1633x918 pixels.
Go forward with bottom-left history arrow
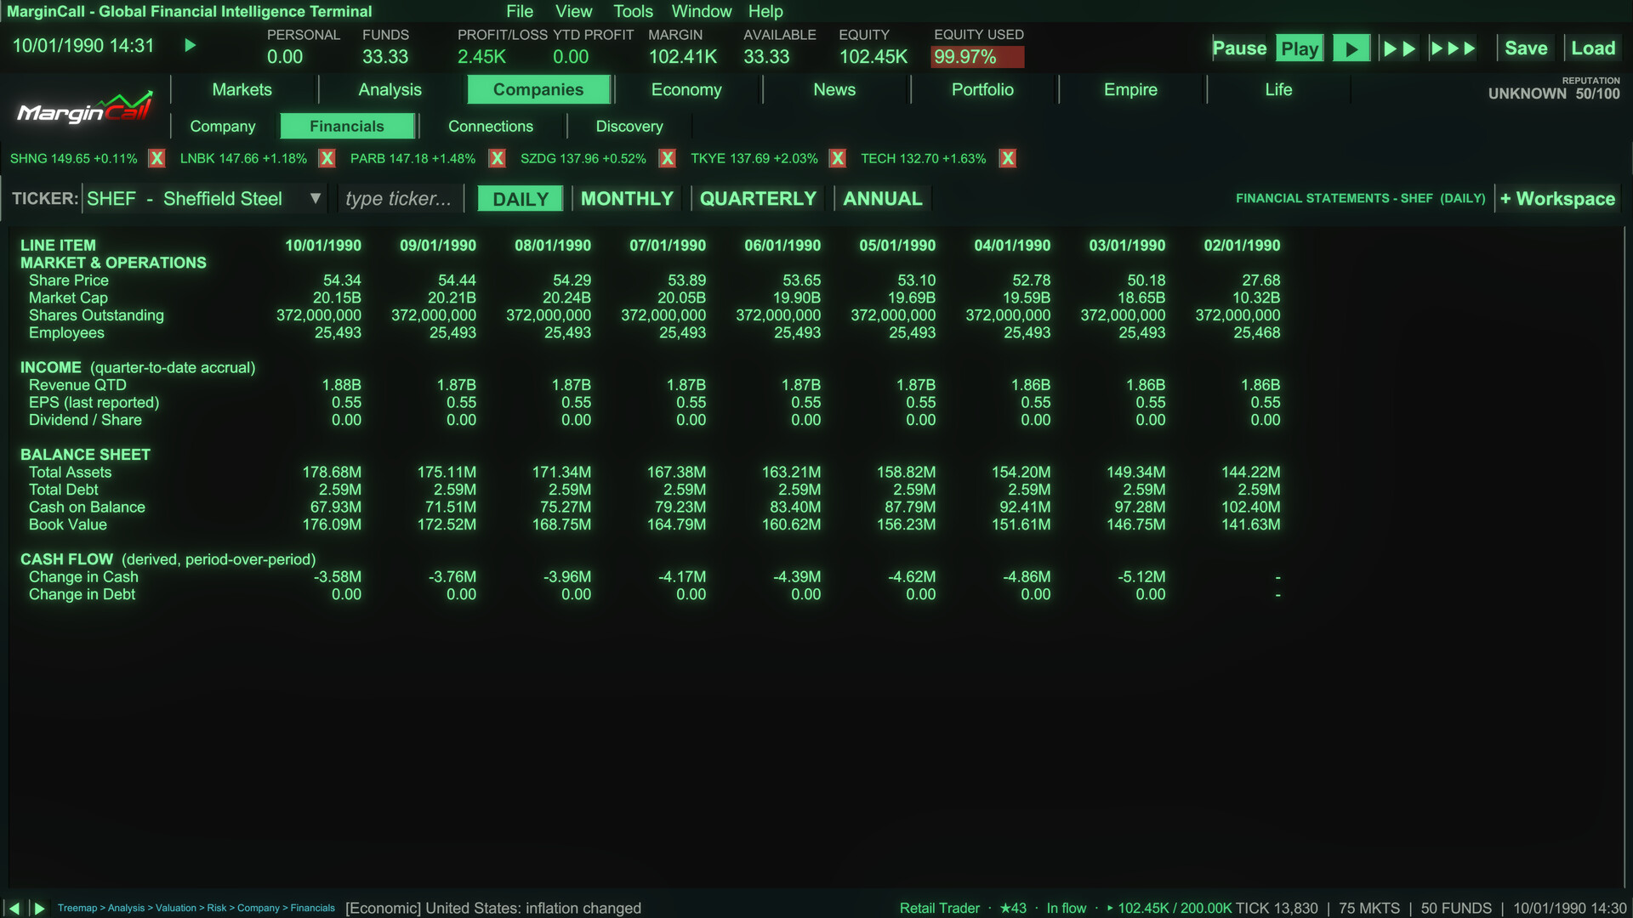39,908
